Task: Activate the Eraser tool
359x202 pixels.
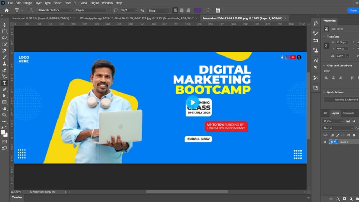Action: 5,70
